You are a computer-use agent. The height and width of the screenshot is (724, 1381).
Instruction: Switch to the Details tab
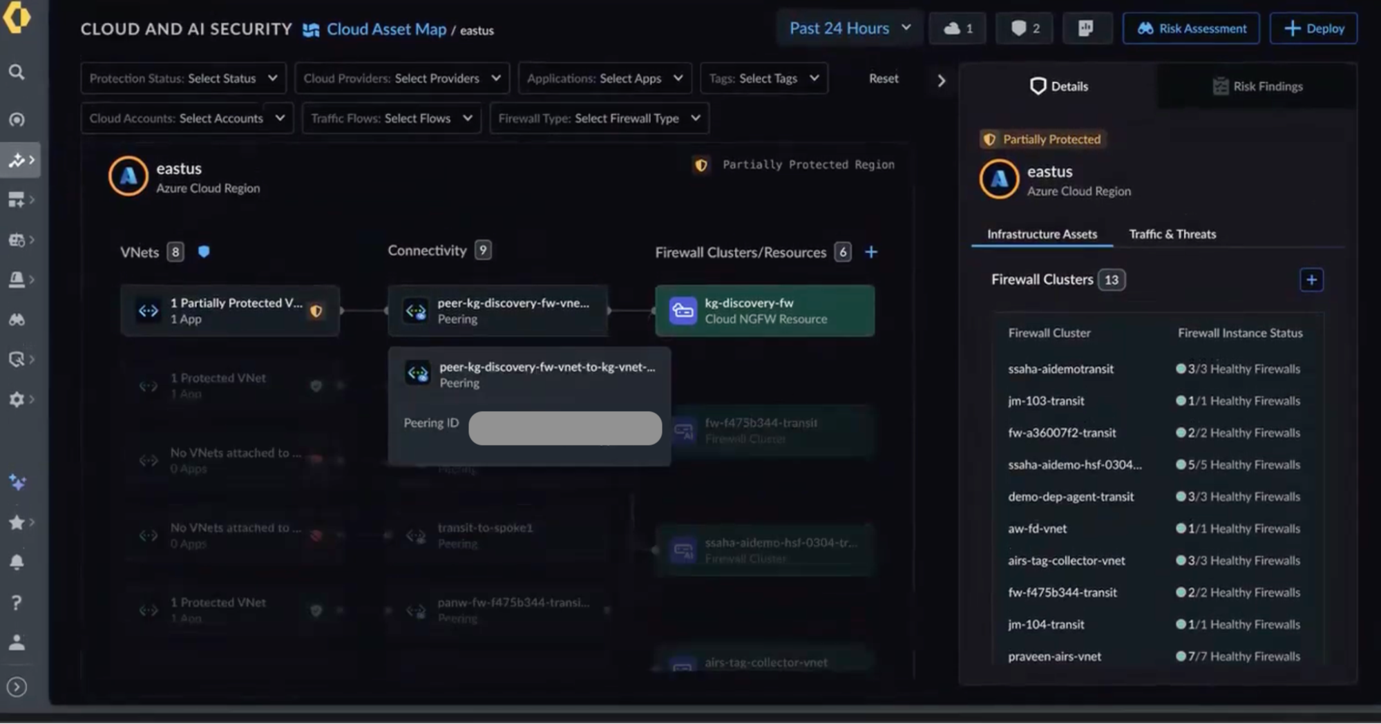tap(1059, 86)
